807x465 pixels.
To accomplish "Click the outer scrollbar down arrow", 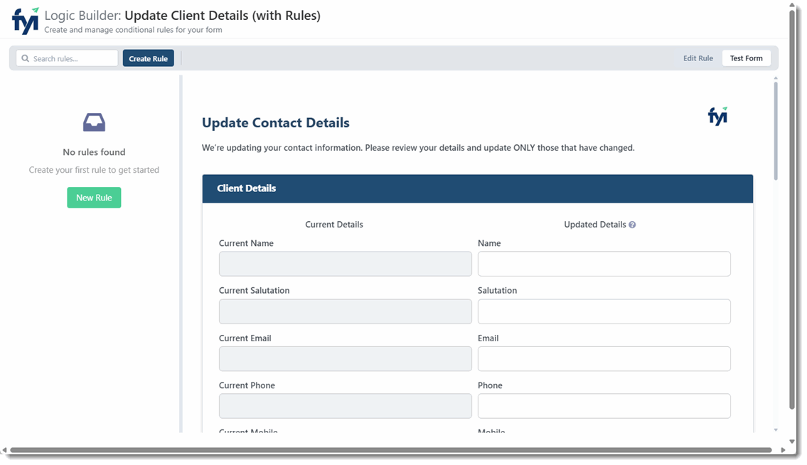I will point(793,442).
